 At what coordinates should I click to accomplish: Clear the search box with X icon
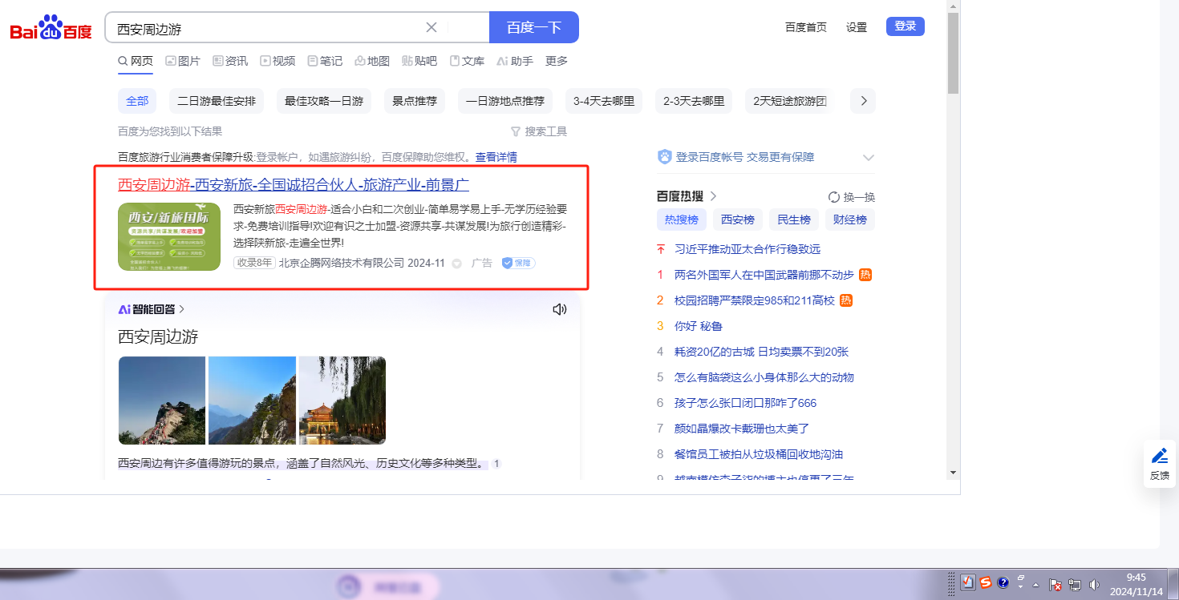431,27
